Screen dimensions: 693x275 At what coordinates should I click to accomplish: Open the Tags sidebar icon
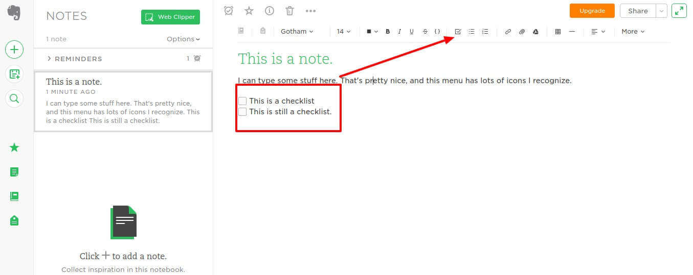pos(14,220)
